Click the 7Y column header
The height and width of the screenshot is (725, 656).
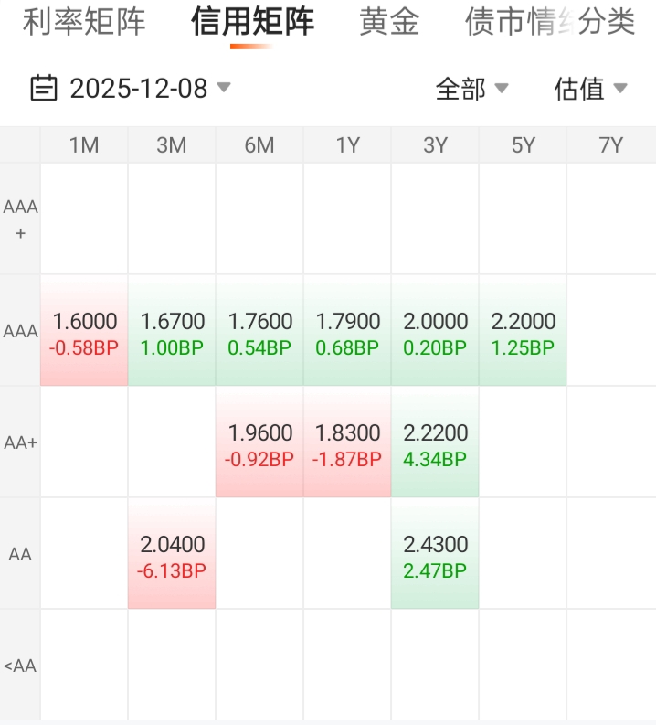click(610, 144)
